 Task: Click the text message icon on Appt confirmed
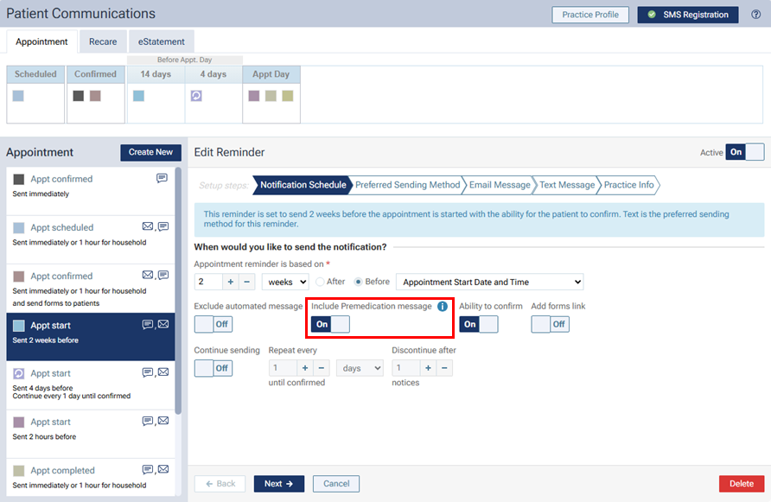(162, 179)
